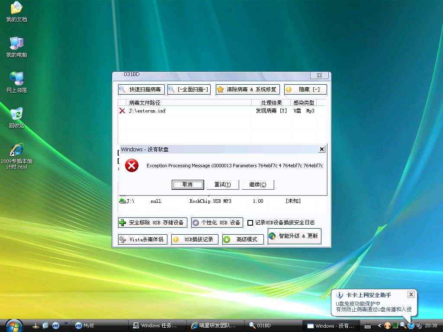
Task: Click the [未知] status cell
Action: [x=293, y=201]
